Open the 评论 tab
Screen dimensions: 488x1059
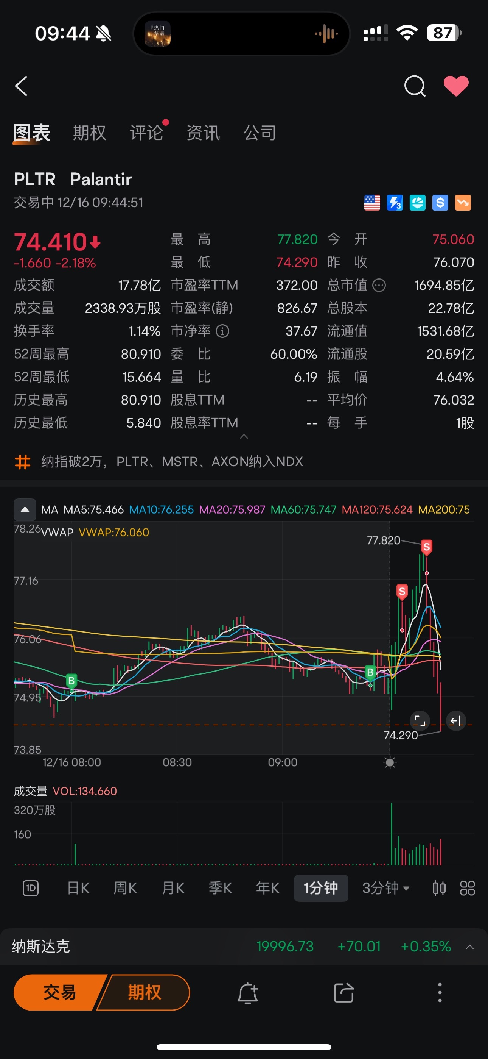(146, 133)
